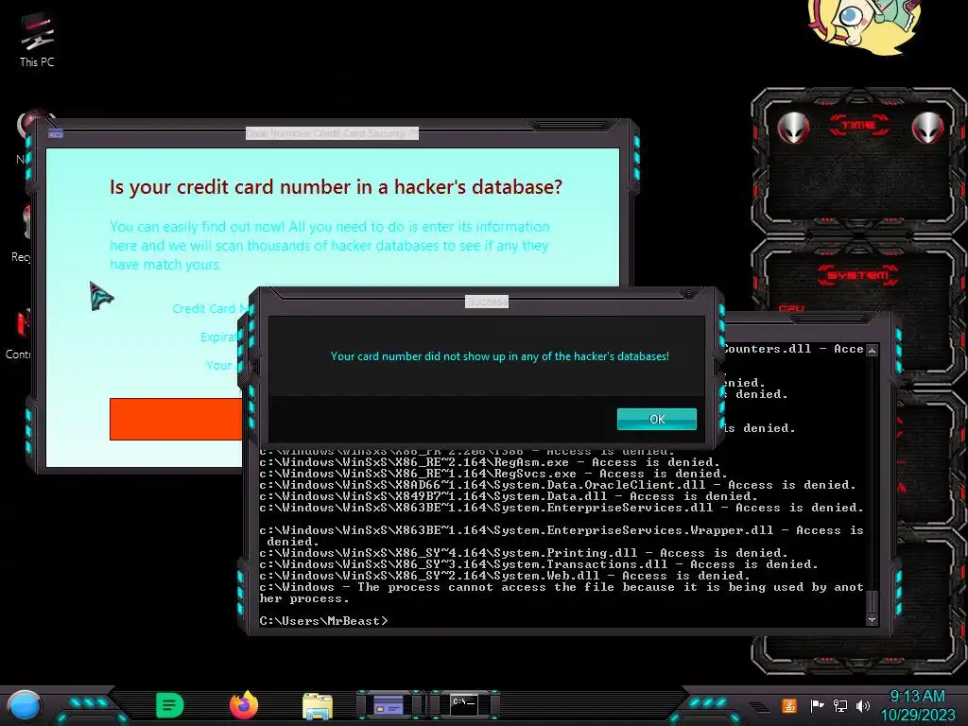Click the System.Web.dll Access denied line
This screenshot has width=968, height=726.
(x=505, y=576)
